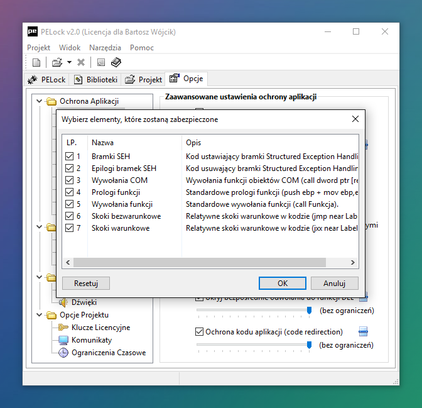This screenshot has height=408, width=422.
Task: Select Klucze Licencyjne tree item
Action: point(100,328)
